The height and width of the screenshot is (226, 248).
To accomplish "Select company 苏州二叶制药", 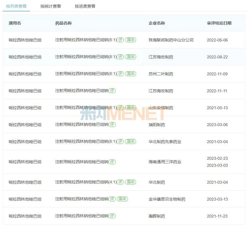I will 161,74.
